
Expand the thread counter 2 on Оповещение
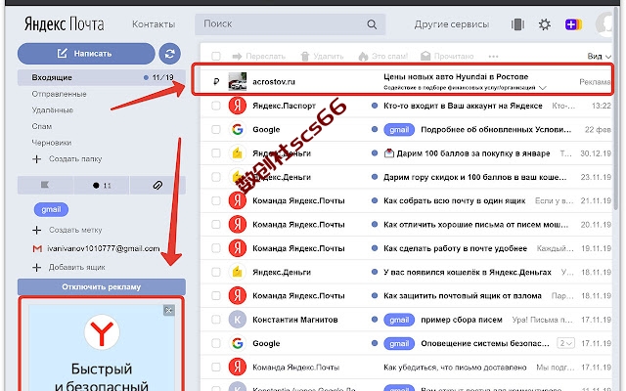pos(565,343)
